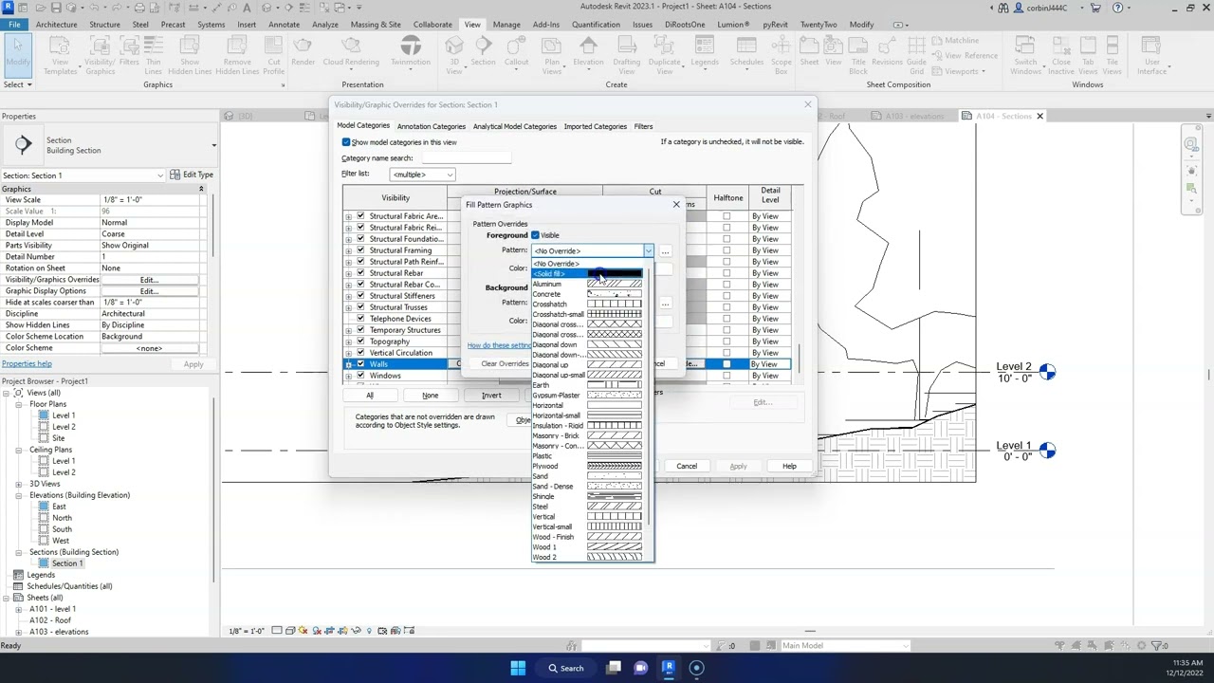Open the Manage ribbon tab

tap(506, 25)
